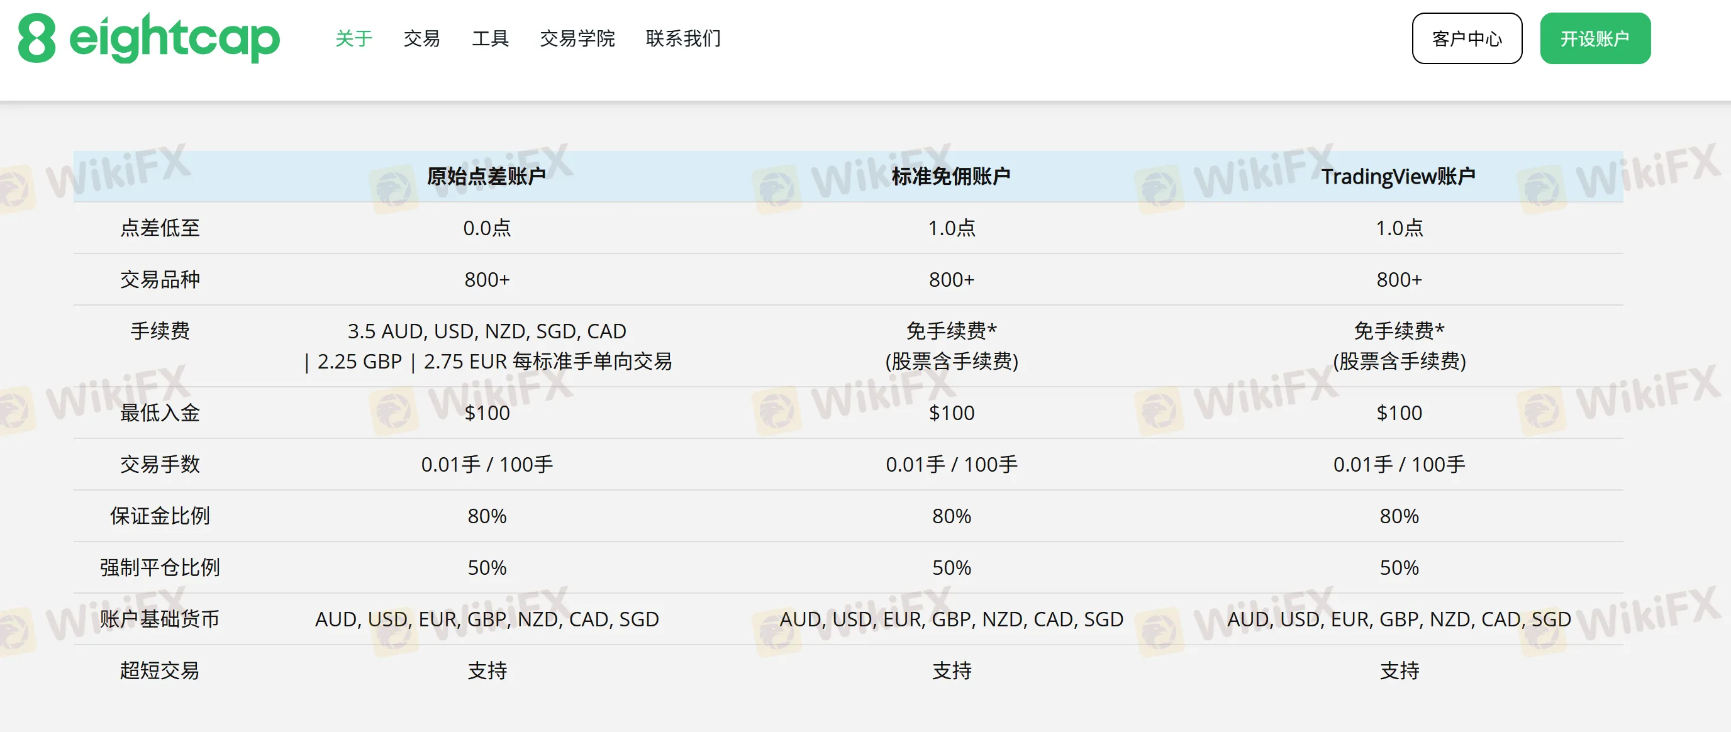Select the TradingView账户 column header

[1398, 176]
